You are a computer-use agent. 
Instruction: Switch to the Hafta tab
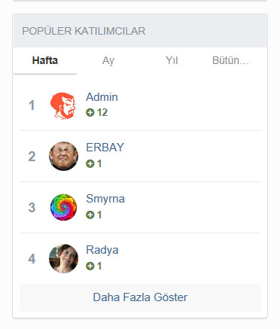45,61
